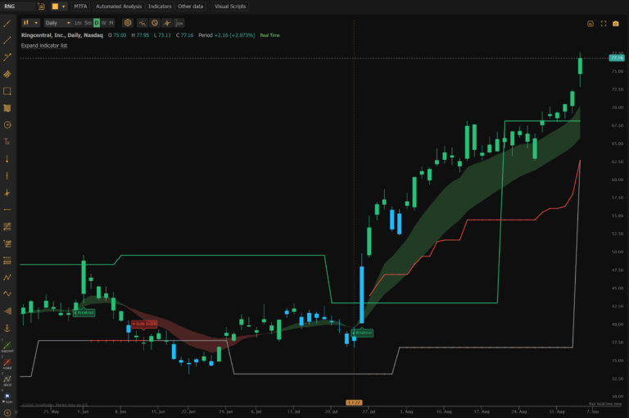This screenshot has height=418, width=629.
Task: Select the parallel channel tool
Action: [7, 75]
